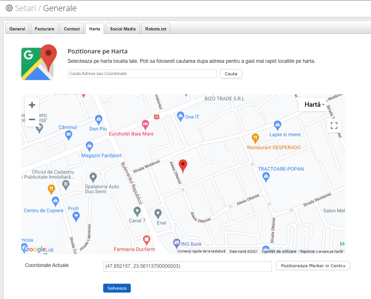Click the Salon Mel map label
The height and width of the screenshot is (299, 371).
point(334,211)
